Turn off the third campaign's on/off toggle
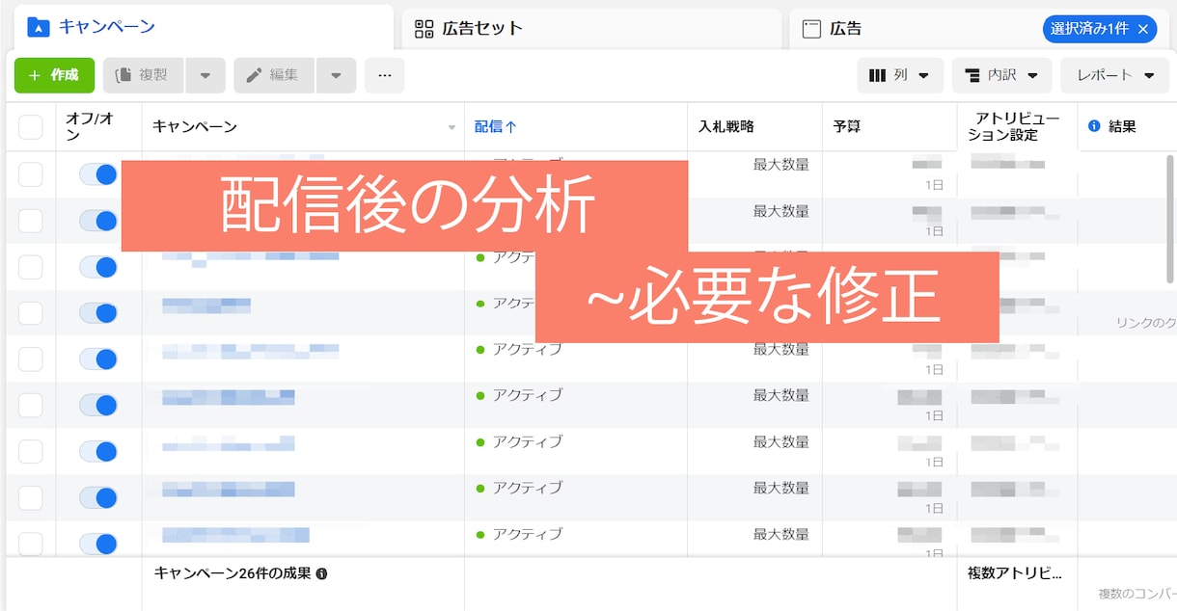The height and width of the screenshot is (611, 1177). (97, 267)
